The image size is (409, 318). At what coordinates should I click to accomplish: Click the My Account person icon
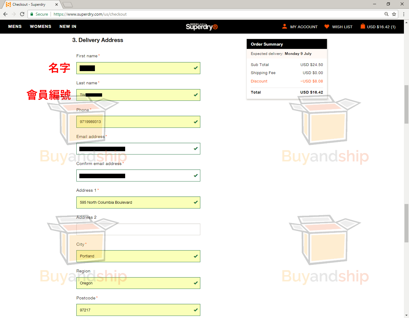pos(284,26)
